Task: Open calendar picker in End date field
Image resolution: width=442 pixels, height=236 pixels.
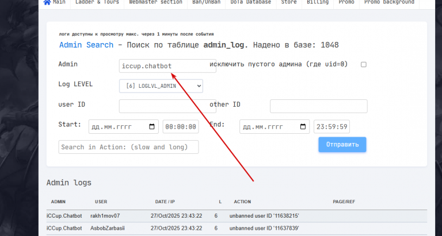Action: [303, 126]
